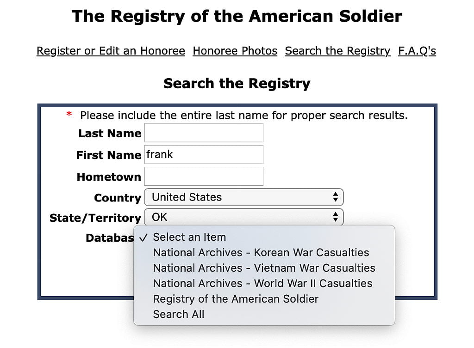Click the stepper arrows on State/Territory dropdown
The height and width of the screenshot is (348, 474).
click(336, 217)
